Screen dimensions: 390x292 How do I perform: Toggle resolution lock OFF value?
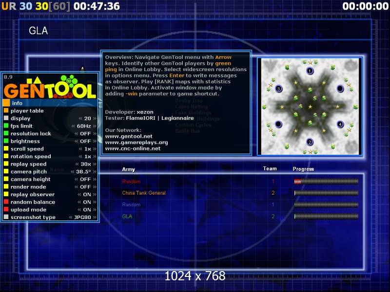[85, 133]
